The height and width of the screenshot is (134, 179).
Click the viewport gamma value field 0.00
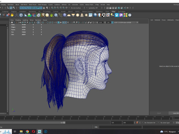(x=101, y=22)
